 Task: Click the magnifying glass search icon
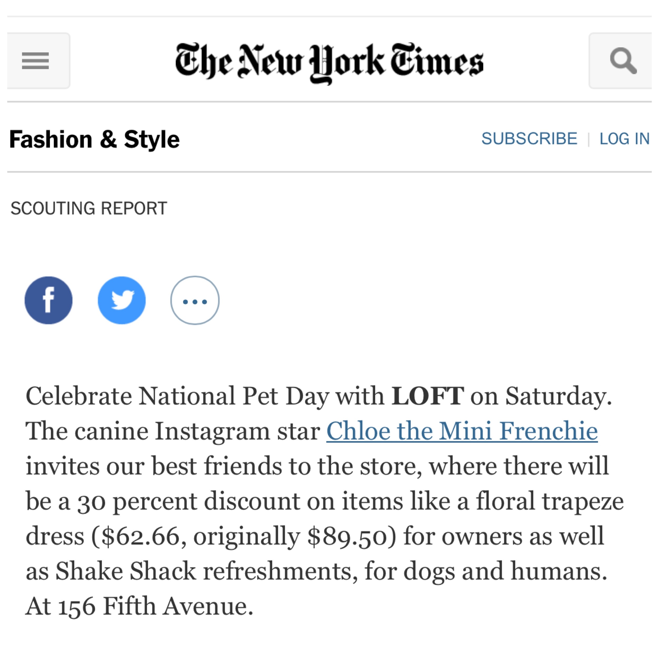(x=621, y=61)
